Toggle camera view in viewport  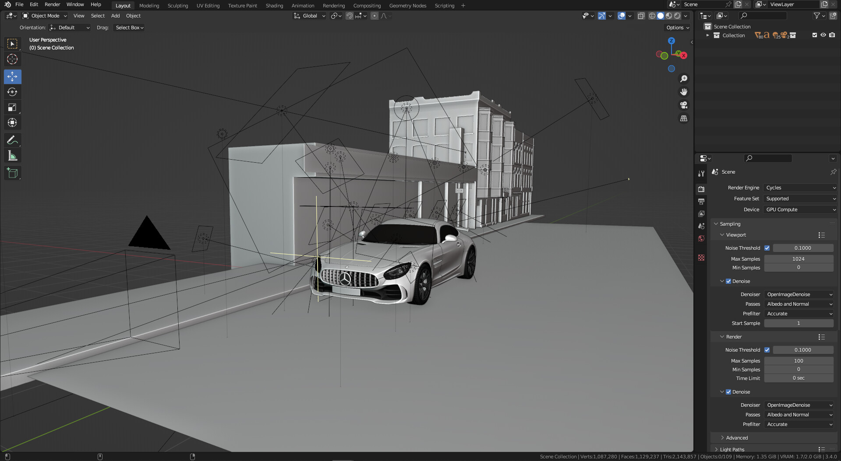[x=683, y=105]
